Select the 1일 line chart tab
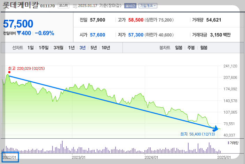The width and height of the screenshot is (245, 164). 31,48
